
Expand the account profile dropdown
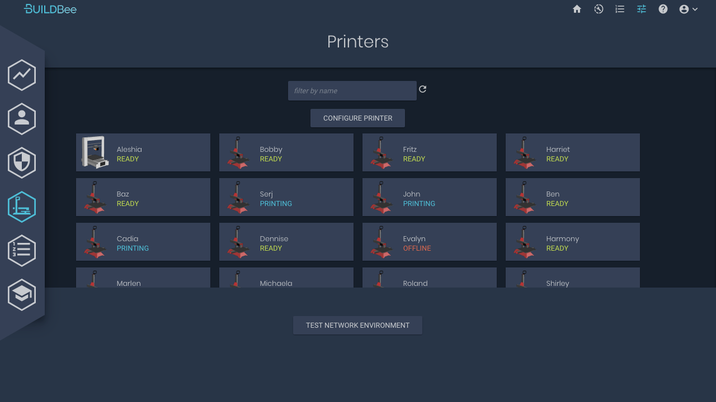688,9
